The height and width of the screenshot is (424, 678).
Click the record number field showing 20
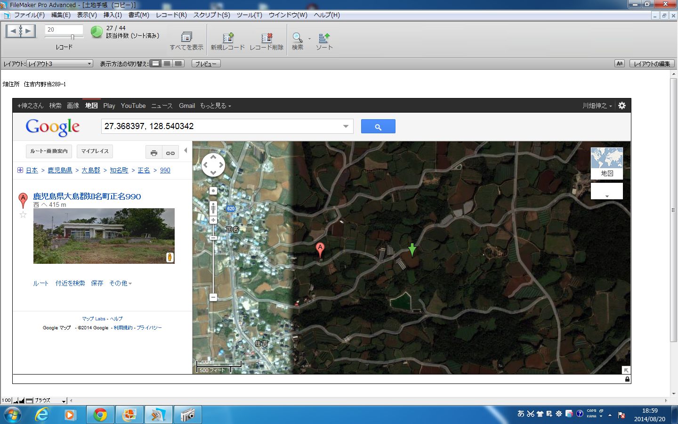pyautogui.click(x=64, y=30)
